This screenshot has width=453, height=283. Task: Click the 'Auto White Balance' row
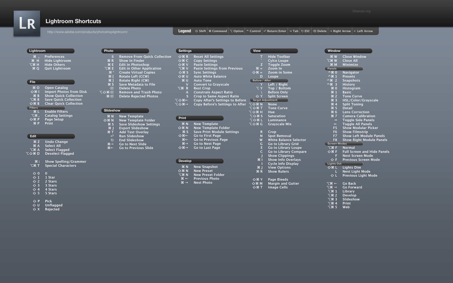(x=202, y=76)
